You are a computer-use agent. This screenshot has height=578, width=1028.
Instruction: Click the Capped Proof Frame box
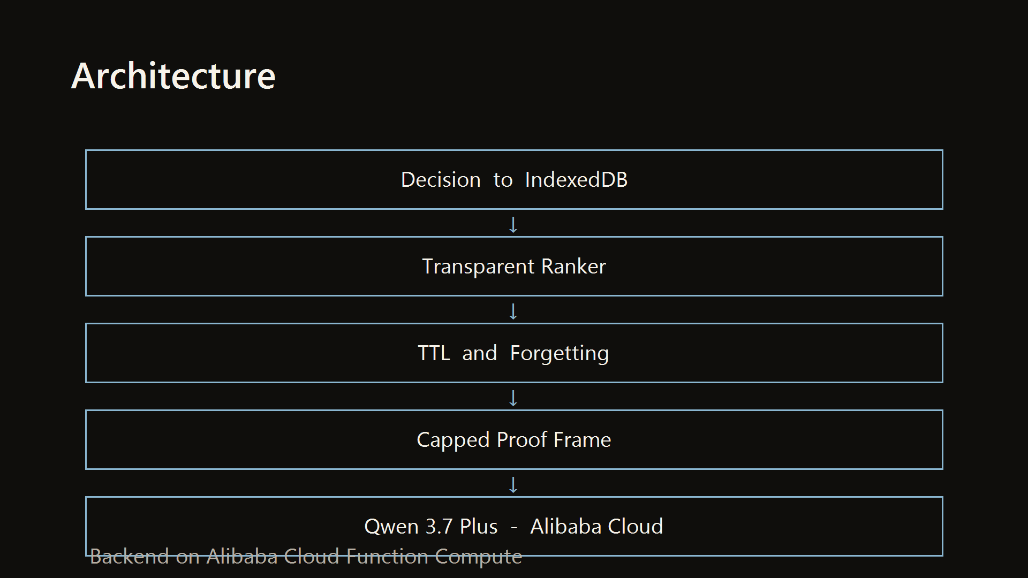pyautogui.click(x=514, y=439)
